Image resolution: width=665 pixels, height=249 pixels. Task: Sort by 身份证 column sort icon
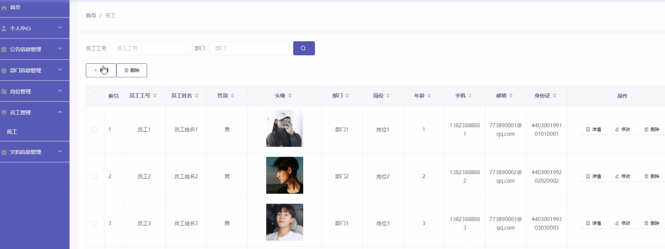pos(554,96)
